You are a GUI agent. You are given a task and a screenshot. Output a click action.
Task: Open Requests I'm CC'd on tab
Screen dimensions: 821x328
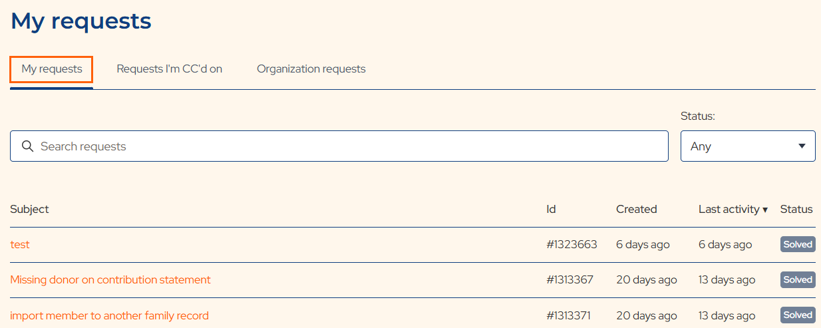pos(170,69)
